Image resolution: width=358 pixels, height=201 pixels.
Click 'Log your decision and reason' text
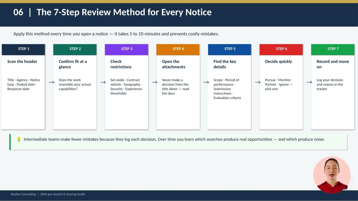330,84
